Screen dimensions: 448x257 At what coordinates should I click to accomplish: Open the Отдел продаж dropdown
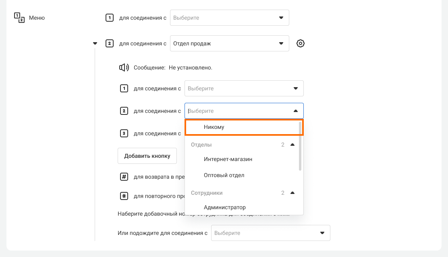pos(230,43)
